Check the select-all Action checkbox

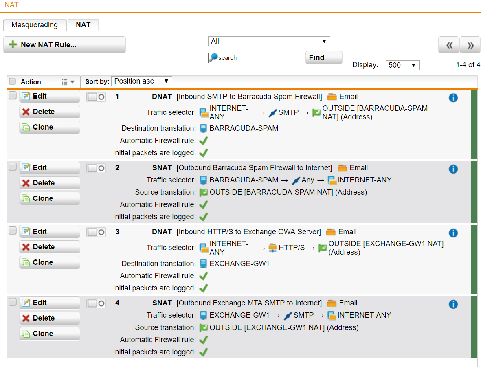point(12,81)
